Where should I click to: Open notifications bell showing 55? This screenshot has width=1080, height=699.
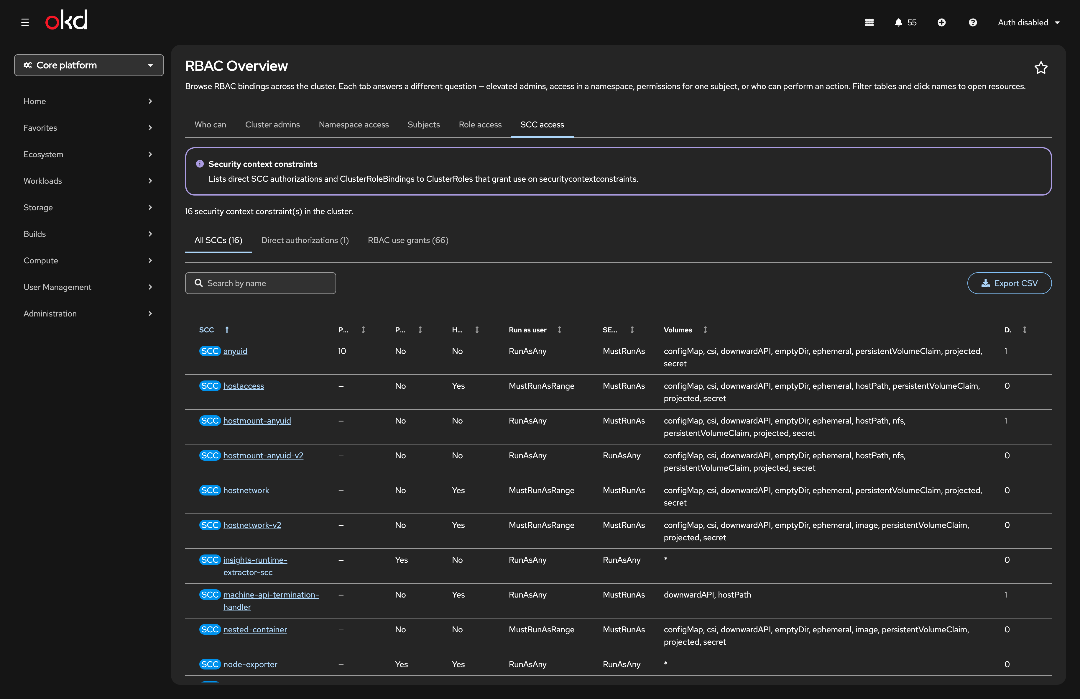[x=905, y=22]
